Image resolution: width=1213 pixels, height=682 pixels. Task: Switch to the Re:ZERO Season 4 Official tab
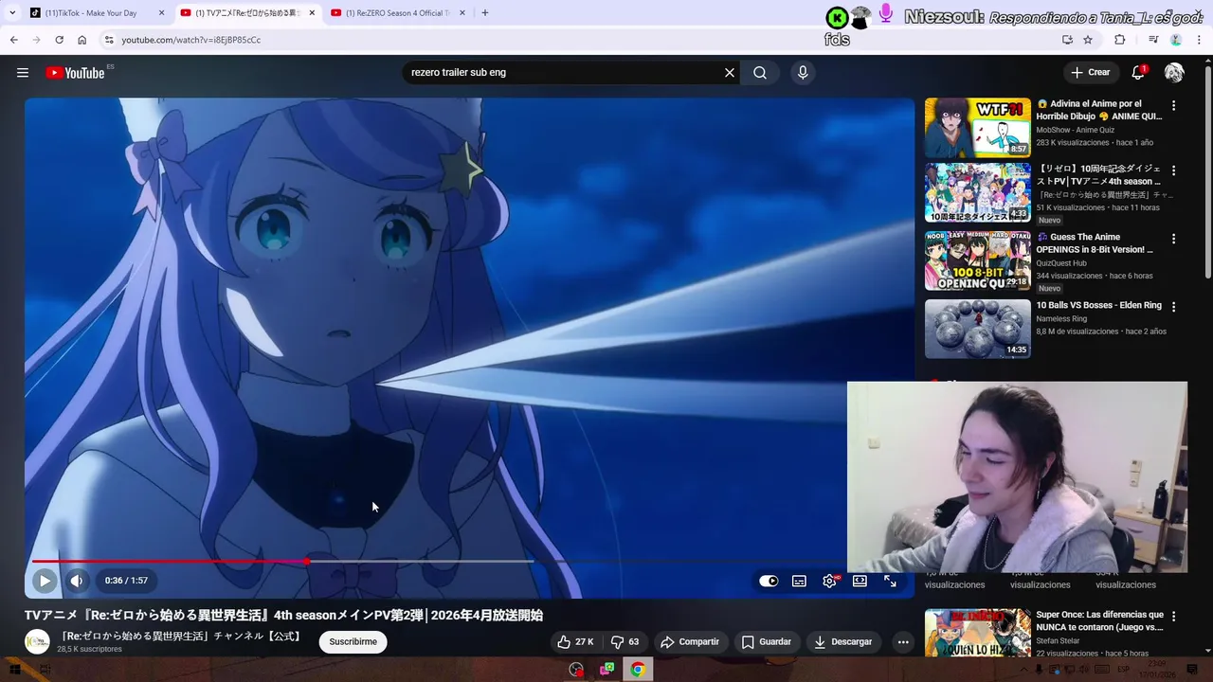tap(398, 13)
